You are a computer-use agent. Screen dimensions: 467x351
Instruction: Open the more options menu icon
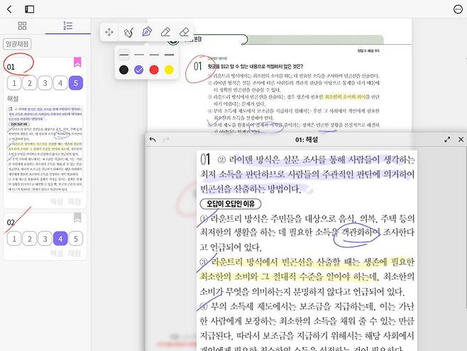tap(458, 9)
